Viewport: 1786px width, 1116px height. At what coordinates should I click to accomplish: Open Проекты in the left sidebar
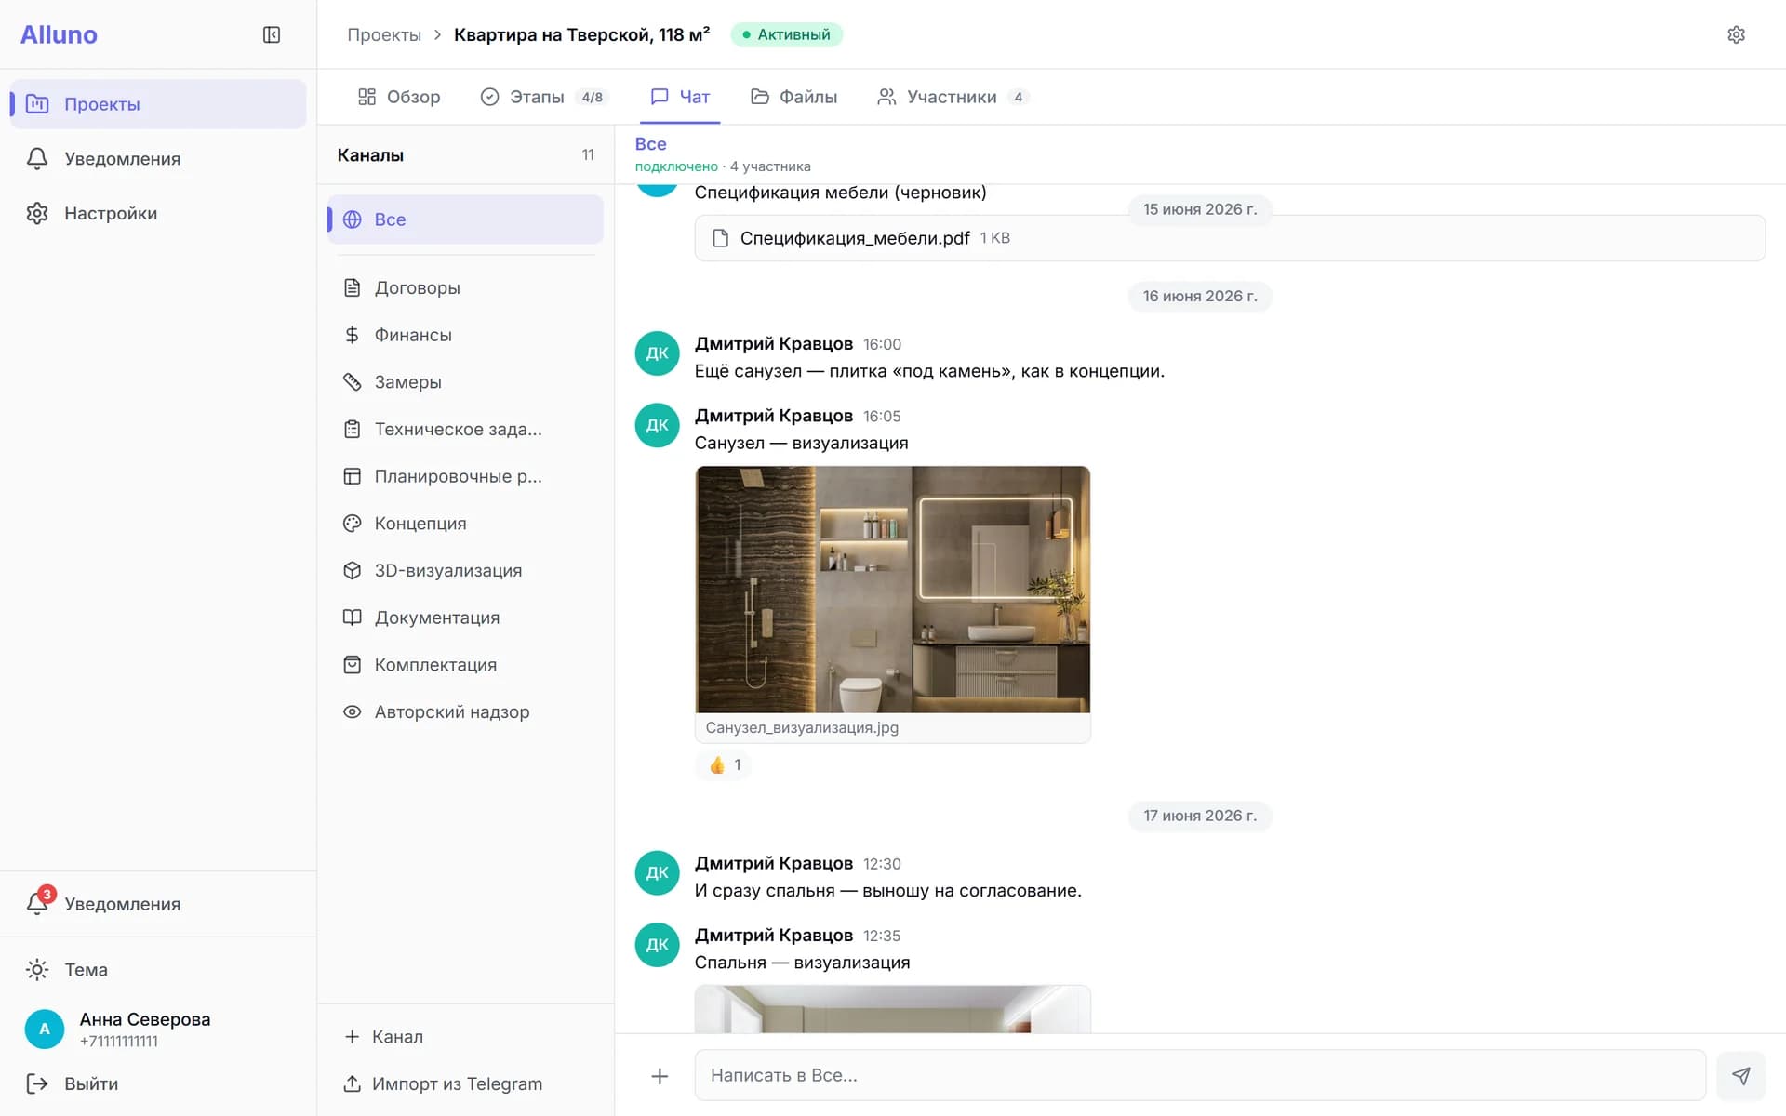(158, 104)
